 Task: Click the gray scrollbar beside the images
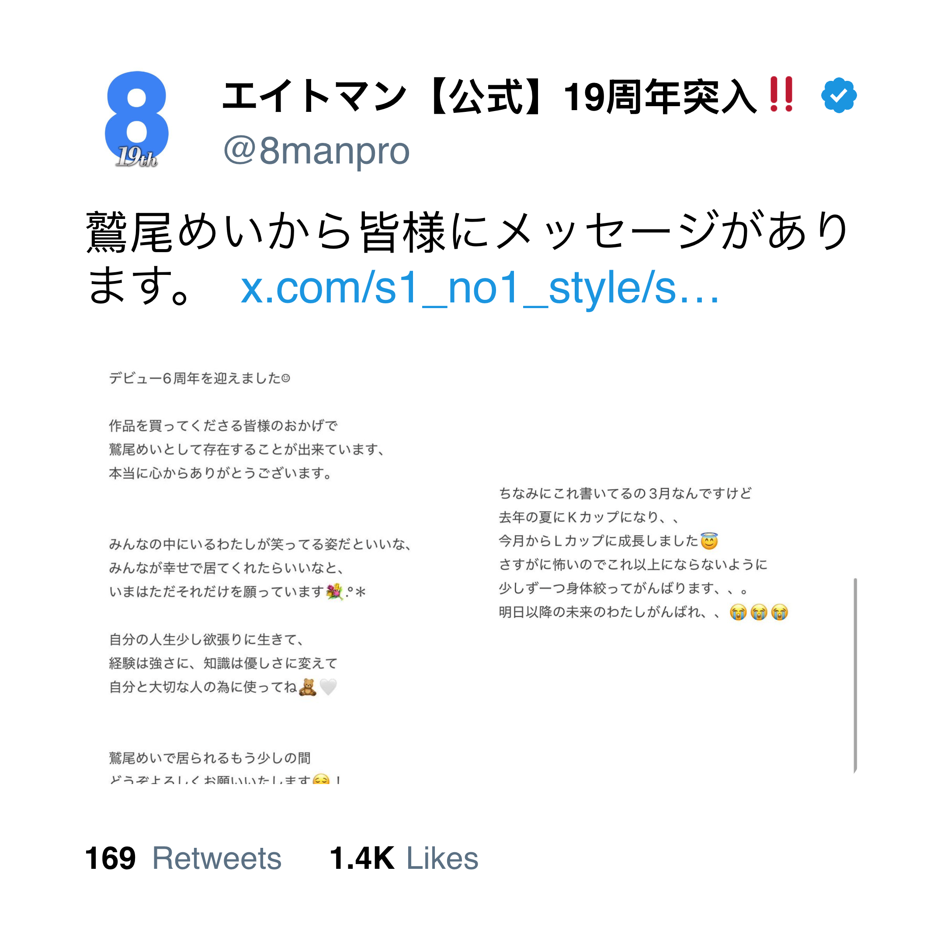[855, 675]
